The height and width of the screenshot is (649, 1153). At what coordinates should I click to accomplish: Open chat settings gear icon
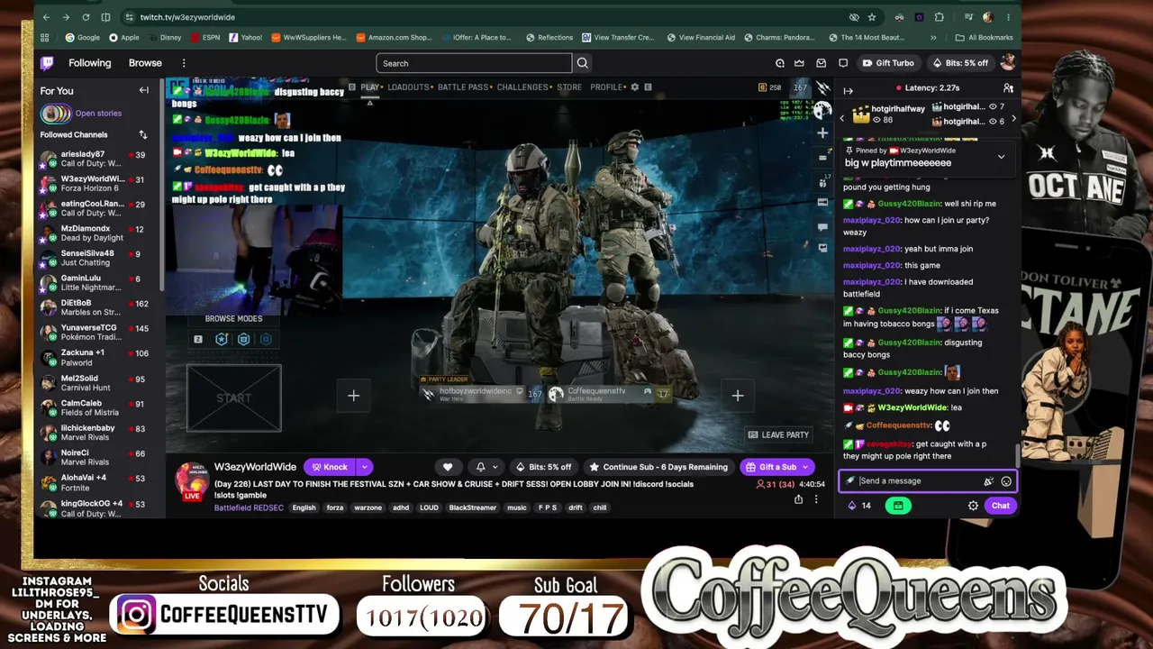tap(973, 506)
